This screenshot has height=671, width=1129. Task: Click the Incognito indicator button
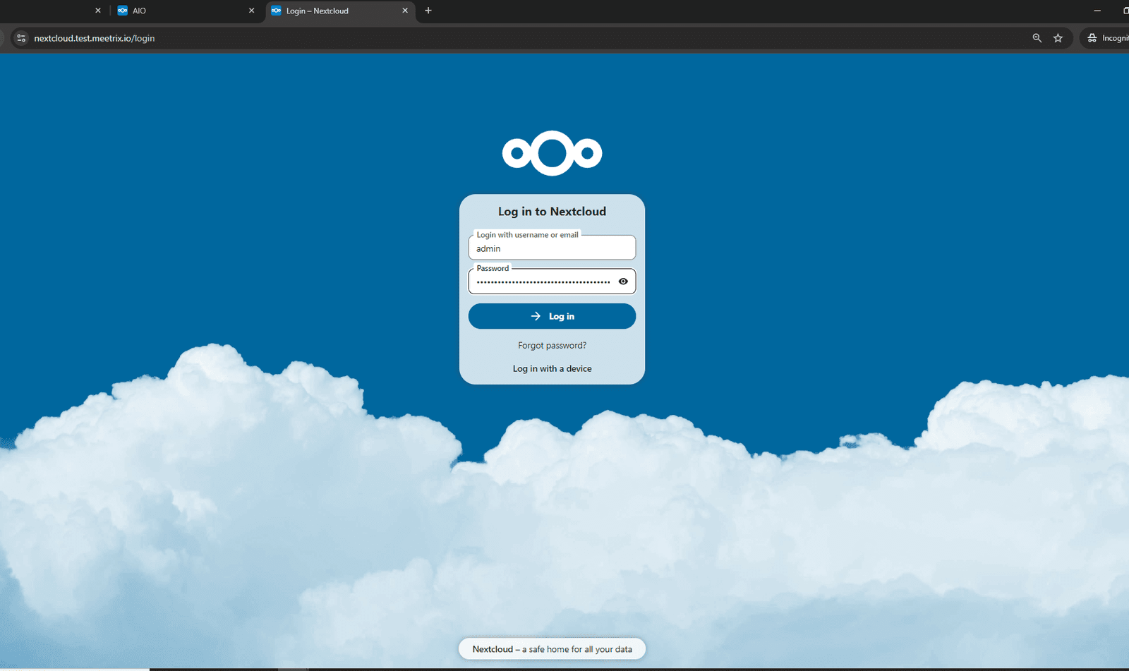[x=1106, y=38]
